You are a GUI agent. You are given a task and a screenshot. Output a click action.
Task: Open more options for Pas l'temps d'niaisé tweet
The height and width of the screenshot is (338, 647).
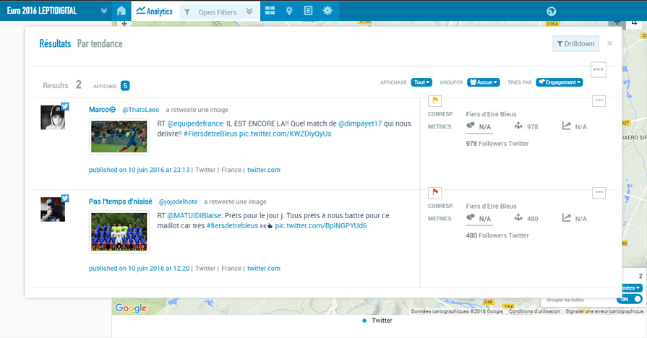[599, 193]
